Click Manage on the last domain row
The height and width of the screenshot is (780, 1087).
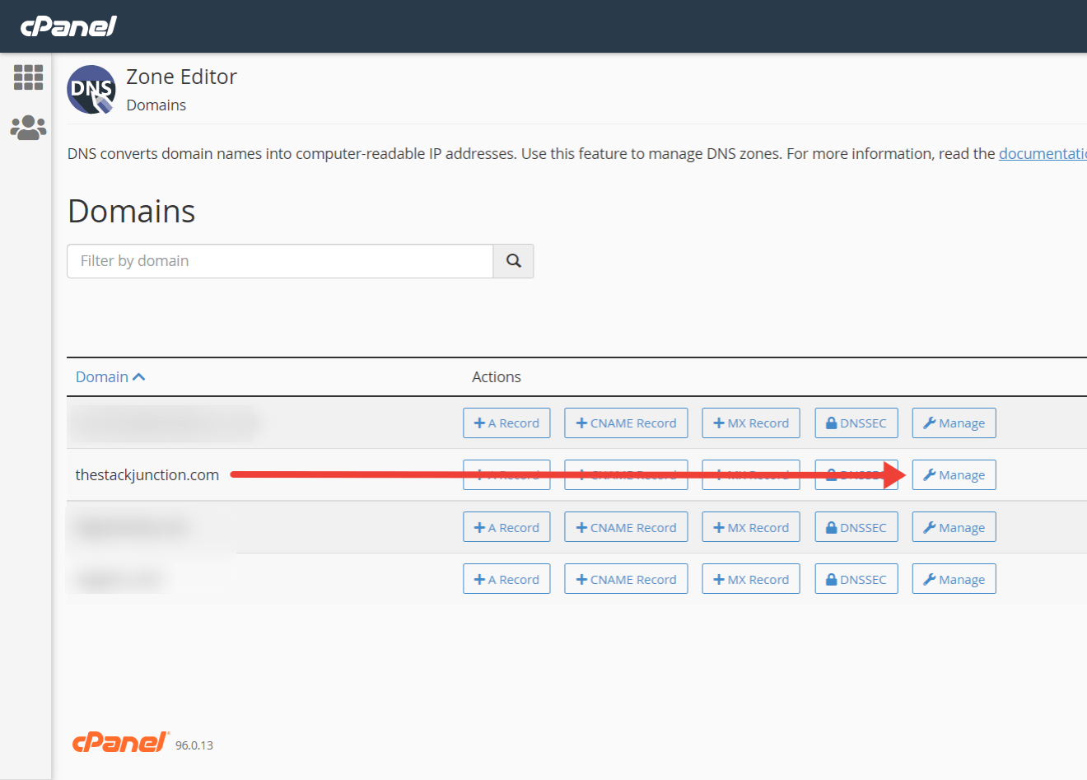pyautogui.click(x=954, y=578)
